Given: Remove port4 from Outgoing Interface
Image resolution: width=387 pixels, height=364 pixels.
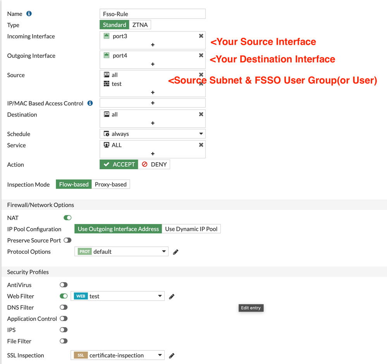Looking at the screenshot, I should 201,55.
